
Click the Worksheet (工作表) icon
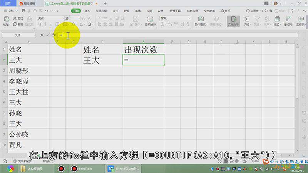coord(301,19)
